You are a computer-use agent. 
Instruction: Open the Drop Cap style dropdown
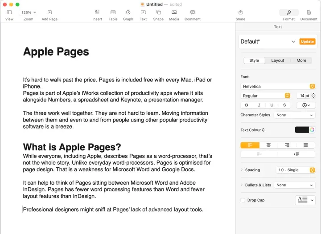305,200
